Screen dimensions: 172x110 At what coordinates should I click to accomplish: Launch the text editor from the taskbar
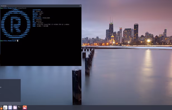[10, 107]
